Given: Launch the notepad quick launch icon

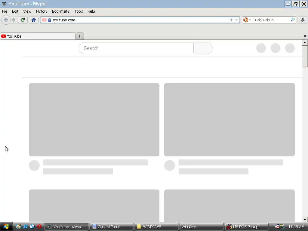Looking at the screenshot, I should click(18, 226).
